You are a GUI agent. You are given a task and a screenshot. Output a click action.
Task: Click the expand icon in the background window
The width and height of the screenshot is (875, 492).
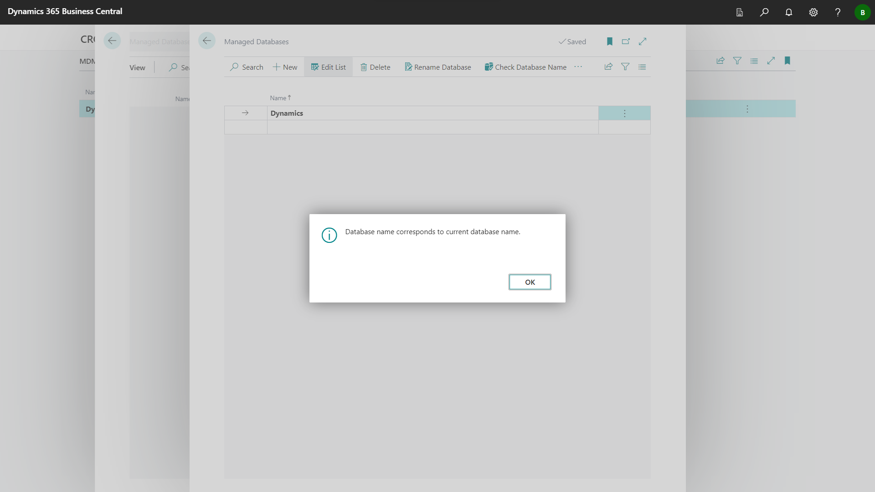point(771,61)
